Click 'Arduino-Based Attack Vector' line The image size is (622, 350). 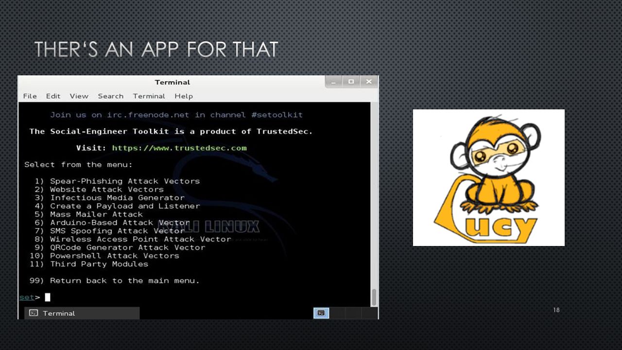point(112,222)
